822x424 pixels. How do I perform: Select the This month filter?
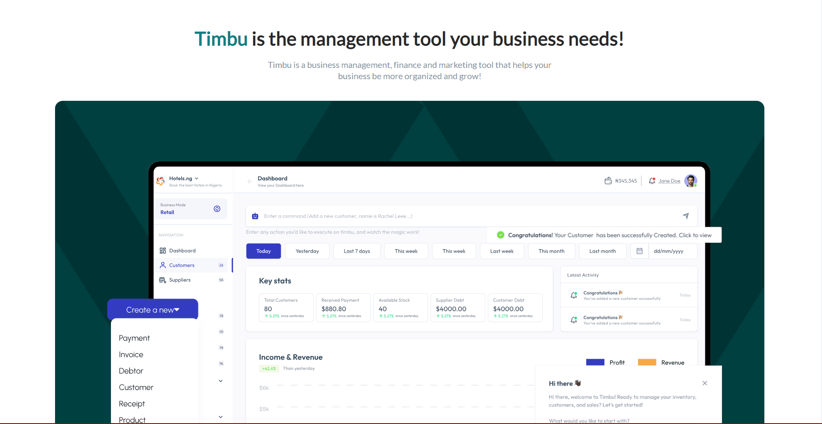[552, 251]
